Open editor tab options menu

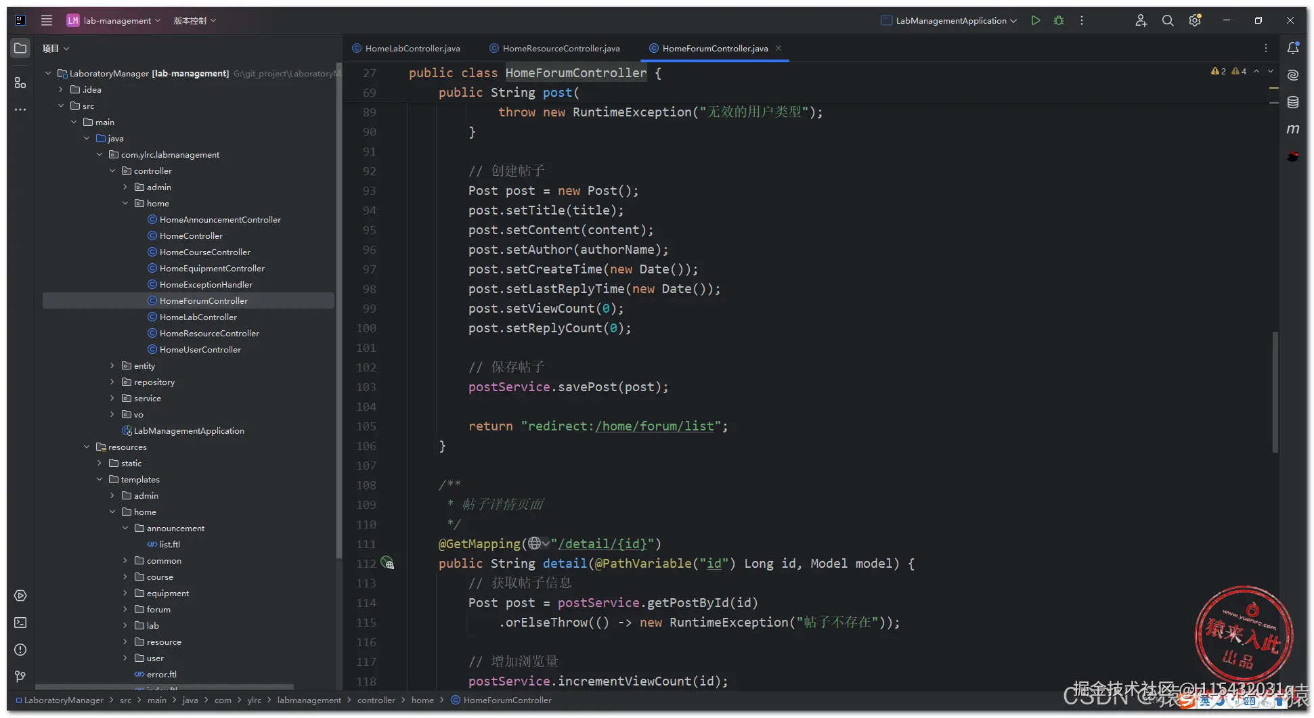(x=1266, y=48)
